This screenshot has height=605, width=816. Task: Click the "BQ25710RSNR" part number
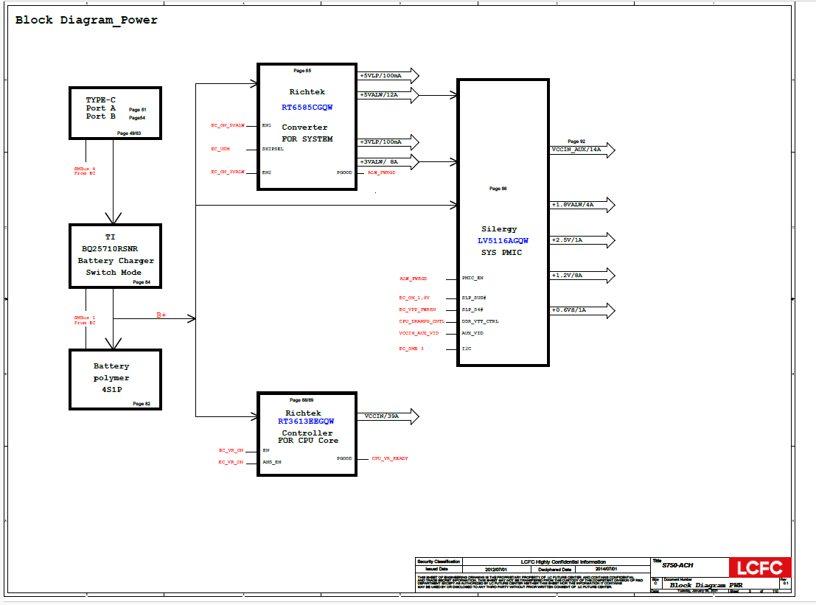click(110, 248)
